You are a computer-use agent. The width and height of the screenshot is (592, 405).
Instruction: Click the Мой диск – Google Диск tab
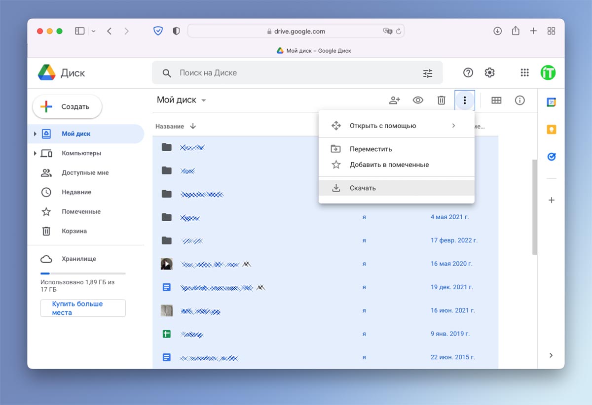314,51
